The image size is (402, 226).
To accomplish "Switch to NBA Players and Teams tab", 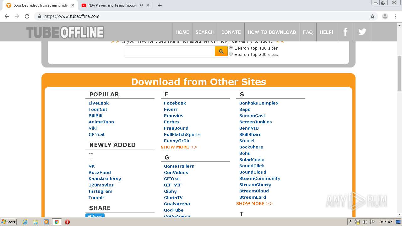I will (112, 5).
